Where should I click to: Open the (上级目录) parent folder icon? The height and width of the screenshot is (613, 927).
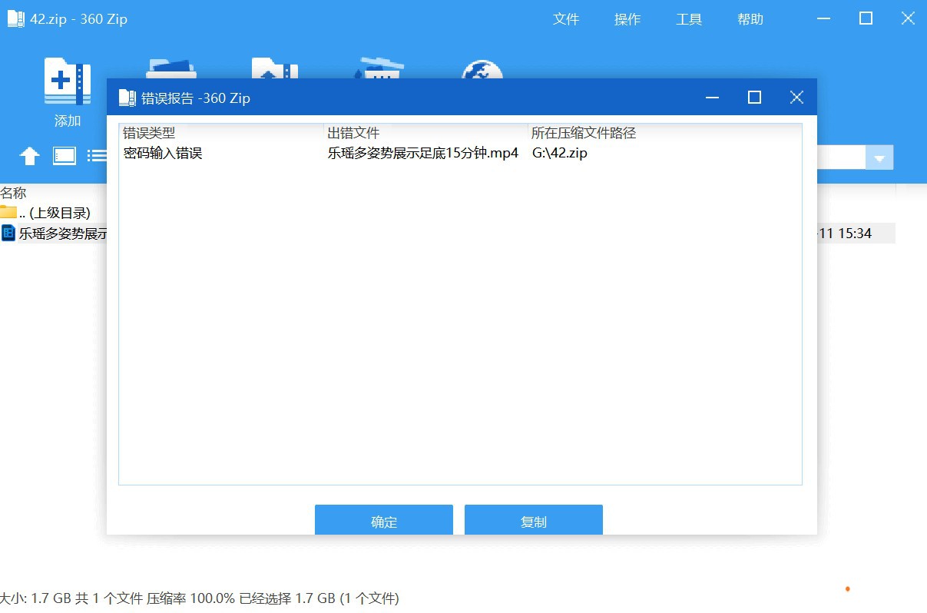click(8, 213)
